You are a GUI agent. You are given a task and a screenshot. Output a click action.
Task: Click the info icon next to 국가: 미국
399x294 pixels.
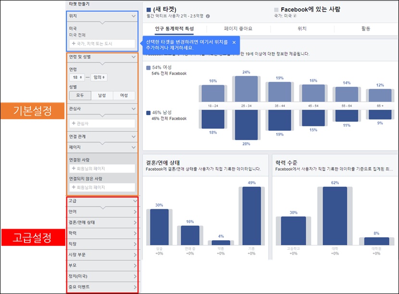click(295, 16)
